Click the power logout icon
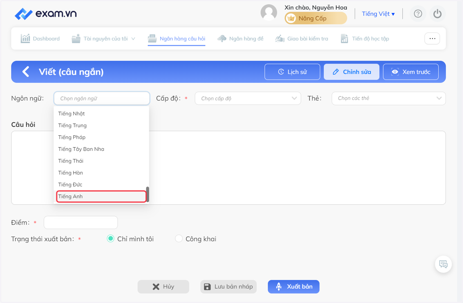Image resolution: width=463 pixels, height=303 pixels. point(437,14)
